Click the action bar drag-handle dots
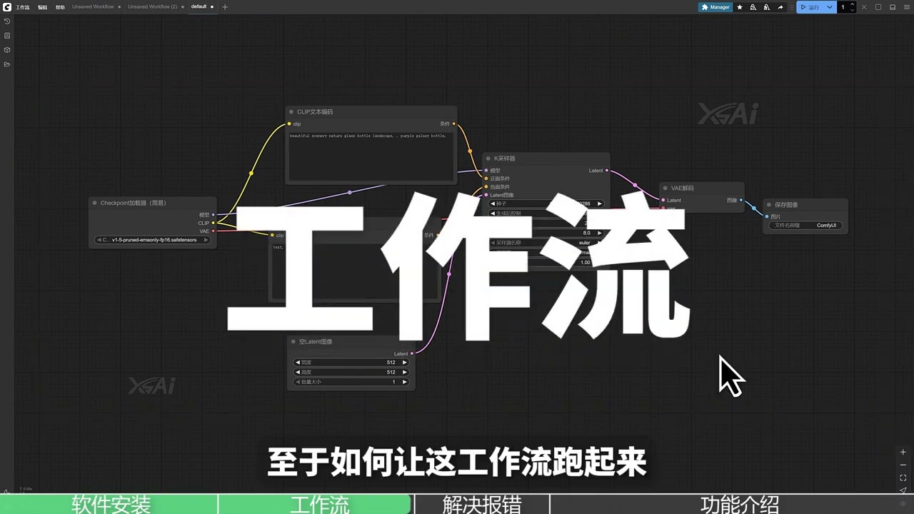 pyautogui.click(x=792, y=7)
